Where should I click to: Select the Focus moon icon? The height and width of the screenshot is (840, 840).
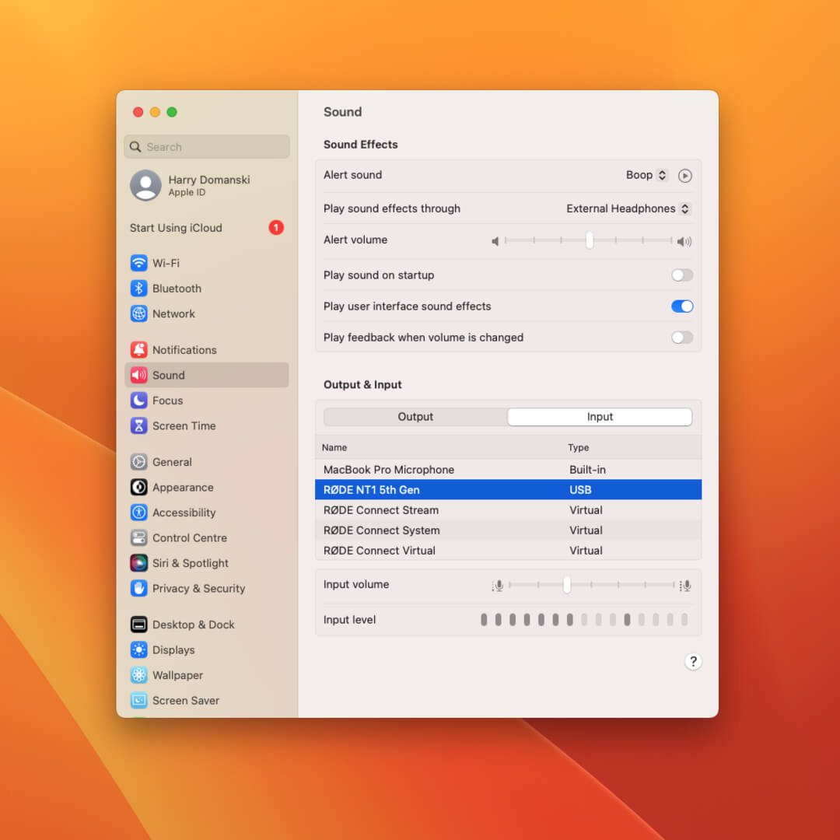coord(138,401)
